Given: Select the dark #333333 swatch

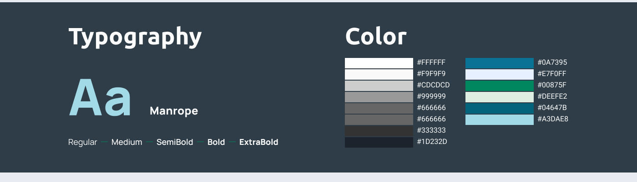Looking at the screenshot, I should pyautogui.click(x=379, y=131).
